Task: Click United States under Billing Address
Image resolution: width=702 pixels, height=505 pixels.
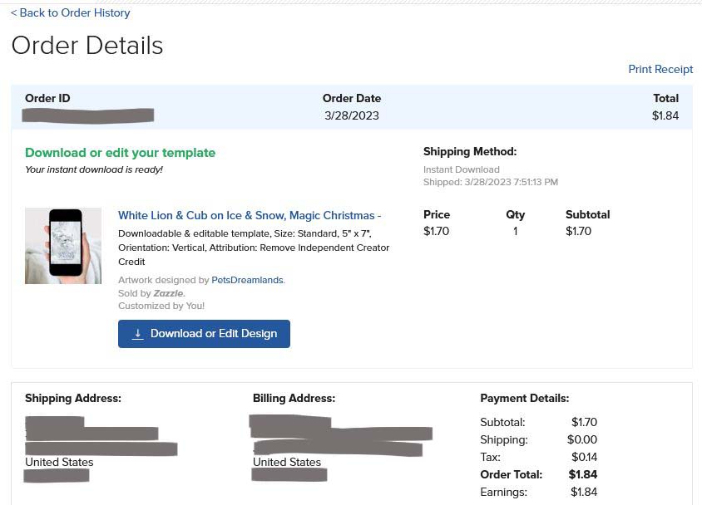Action: tap(287, 462)
